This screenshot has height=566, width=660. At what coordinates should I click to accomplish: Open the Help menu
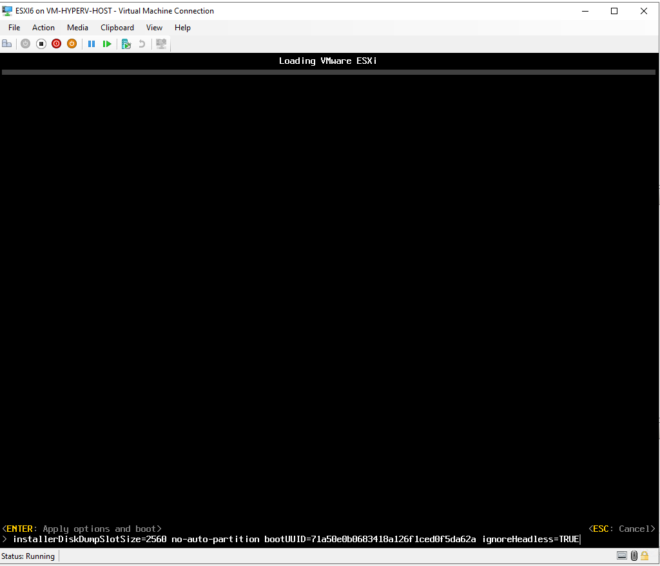[x=182, y=28]
